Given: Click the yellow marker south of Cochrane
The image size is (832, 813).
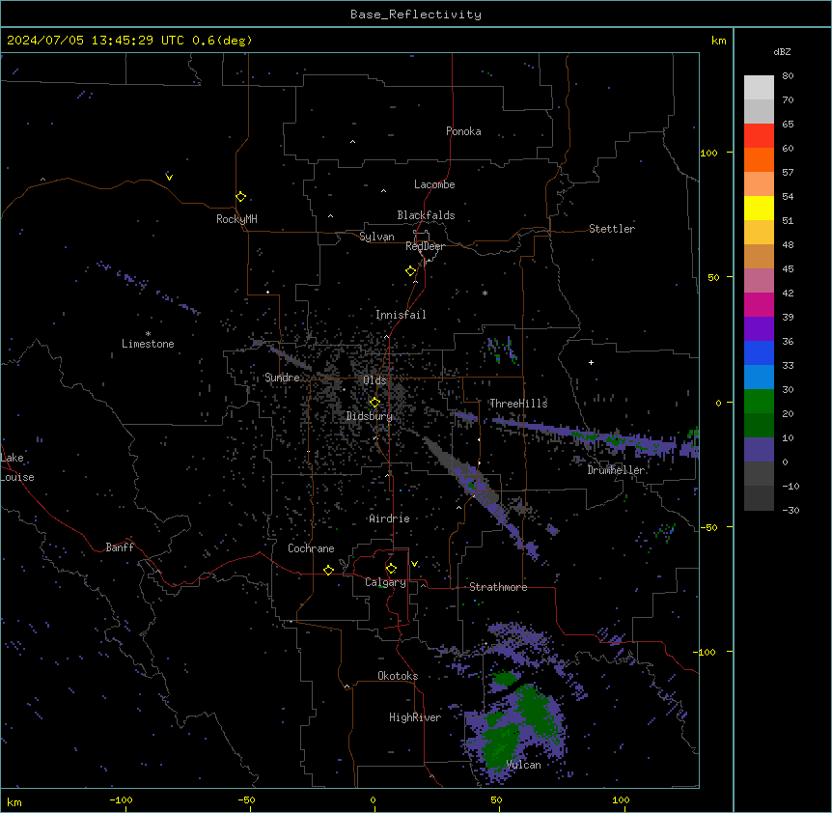Looking at the screenshot, I should (x=328, y=570).
